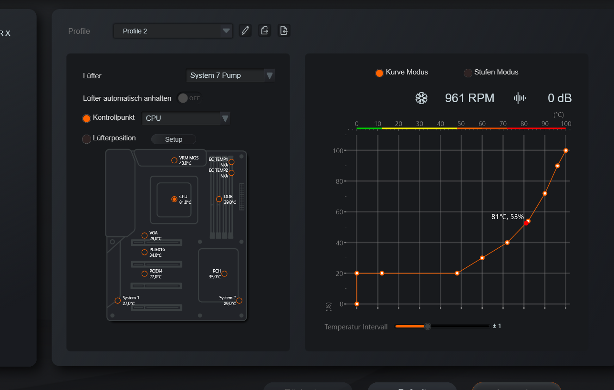The height and width of the screenshot is (390, 614).
Task: Select Lüfterposition radio button
Action: [x=86, y=139]
